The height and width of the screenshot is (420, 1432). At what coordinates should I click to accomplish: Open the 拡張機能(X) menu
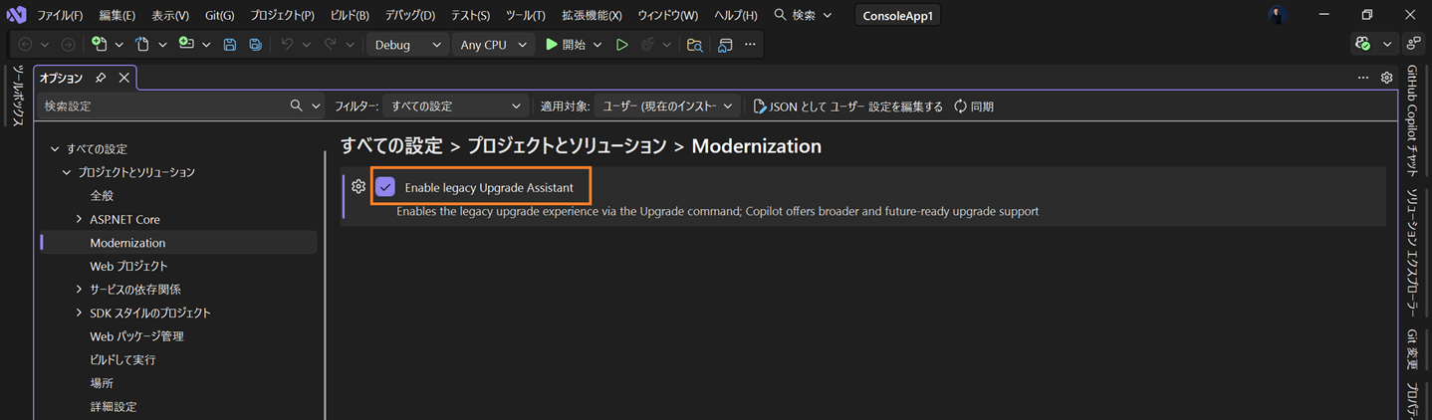tap(592, 15)
